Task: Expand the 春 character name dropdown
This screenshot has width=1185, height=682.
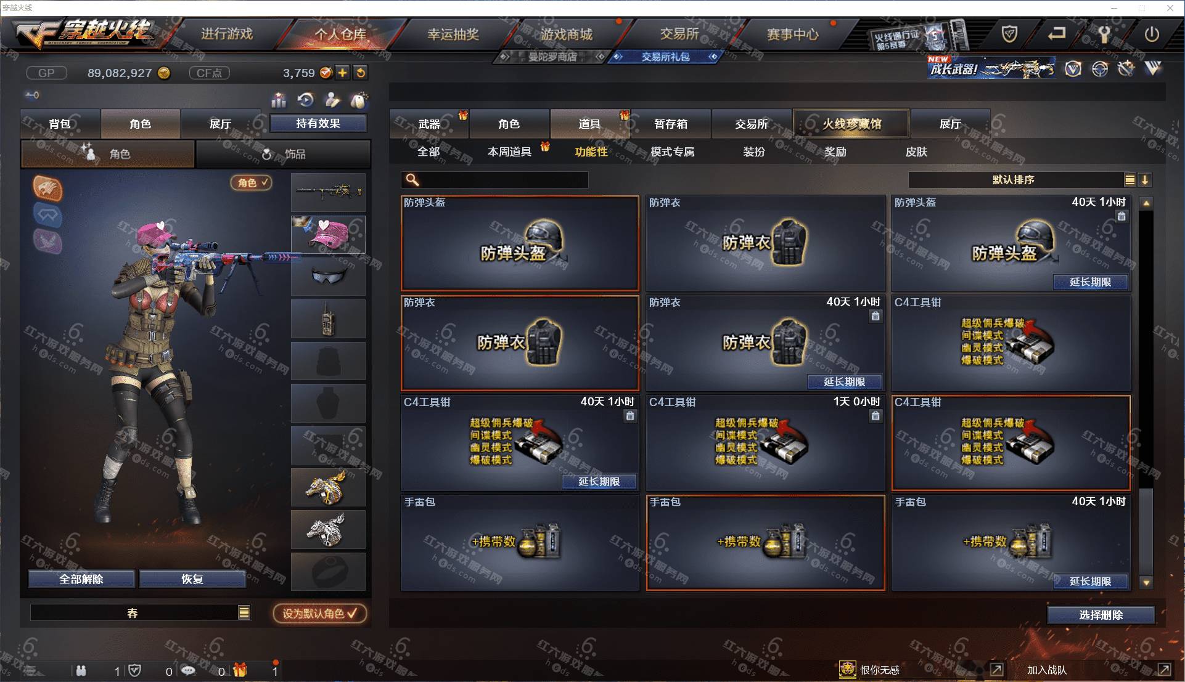Action: pos(244,612)
